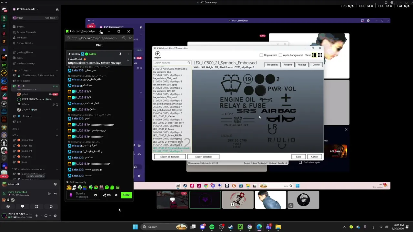Open Discord user settings gear
The image size is (413, 232).
55,216
